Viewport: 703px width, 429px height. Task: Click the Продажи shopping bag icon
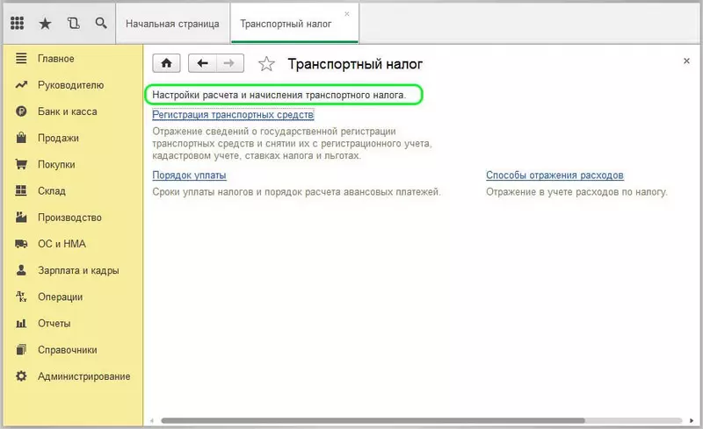[21, 138]
